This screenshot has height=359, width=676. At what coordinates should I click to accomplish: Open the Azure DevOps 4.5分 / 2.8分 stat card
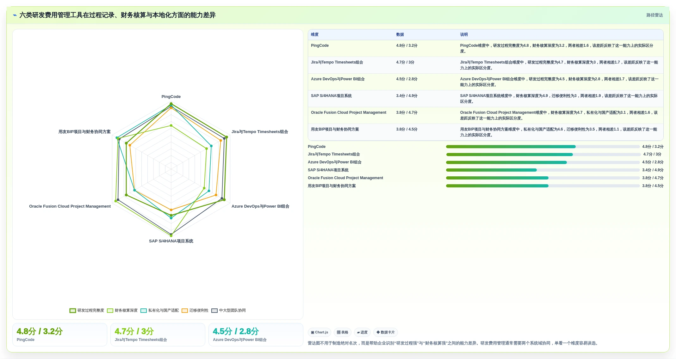pos(256,335)
